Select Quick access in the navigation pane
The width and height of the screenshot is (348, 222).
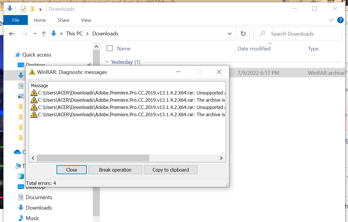pyautogui.click(x=37, y=55)
